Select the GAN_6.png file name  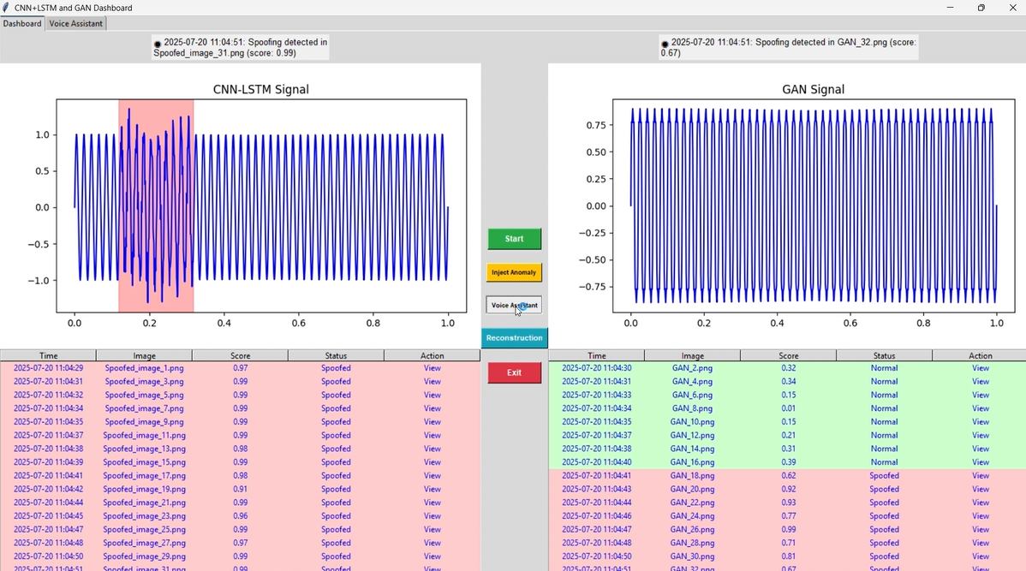[x=692, y=395]
